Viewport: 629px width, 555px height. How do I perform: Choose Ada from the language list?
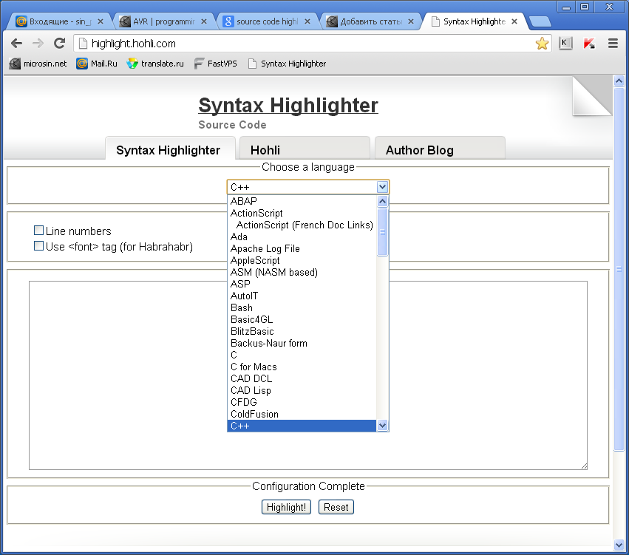pos(302,236)
